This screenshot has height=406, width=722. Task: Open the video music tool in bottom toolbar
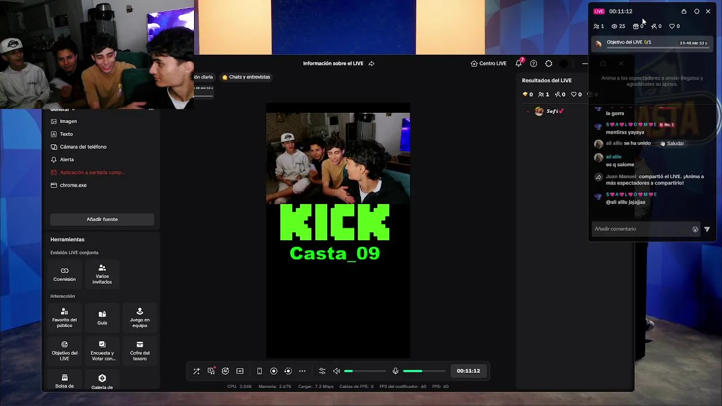pos(211,371)
